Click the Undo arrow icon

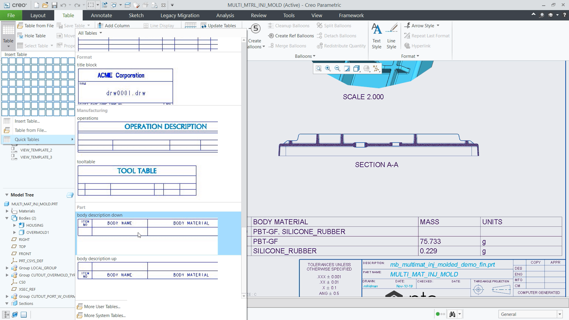tap(63, 5)
